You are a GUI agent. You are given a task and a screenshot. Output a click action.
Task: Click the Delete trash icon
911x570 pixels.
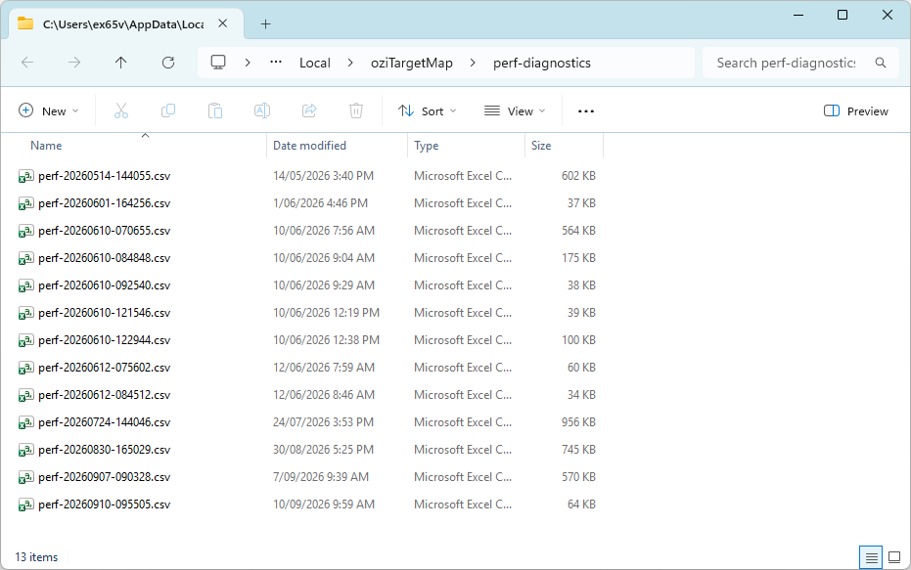(356, 110)
